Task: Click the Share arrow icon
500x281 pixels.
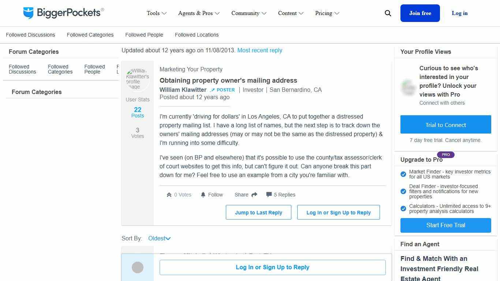Action: [x=254, y=195]
